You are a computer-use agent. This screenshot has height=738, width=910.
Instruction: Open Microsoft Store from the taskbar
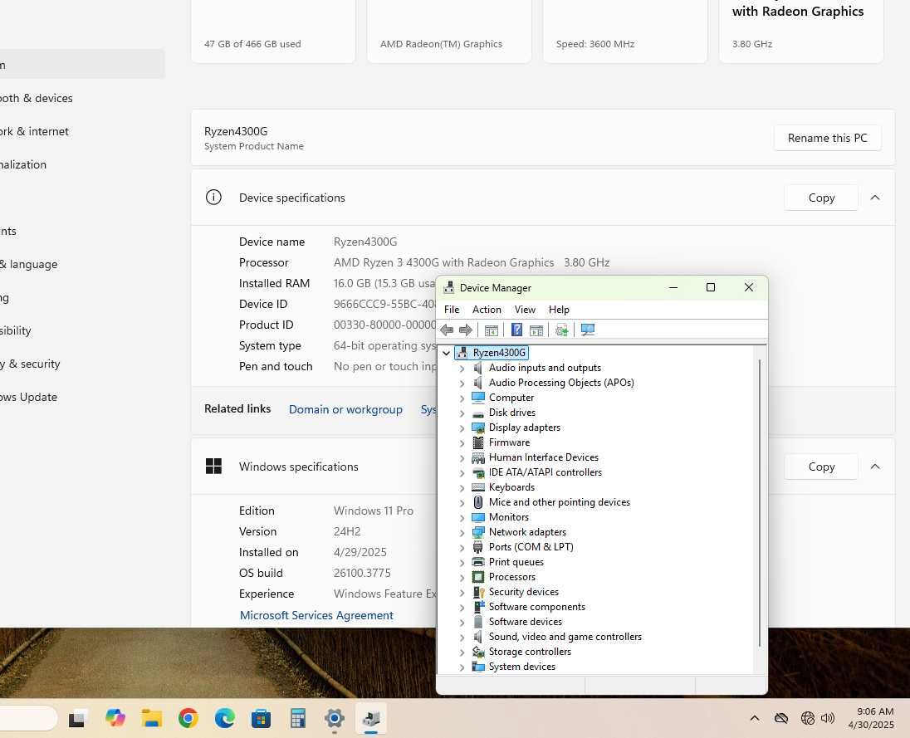click(x=262, y=719)
